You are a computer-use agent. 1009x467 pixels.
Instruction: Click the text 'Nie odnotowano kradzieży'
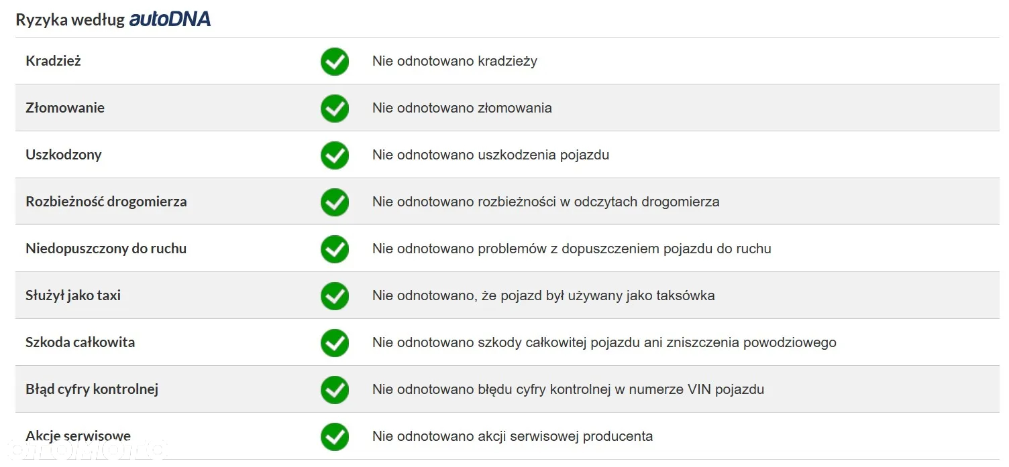point(455,61)
